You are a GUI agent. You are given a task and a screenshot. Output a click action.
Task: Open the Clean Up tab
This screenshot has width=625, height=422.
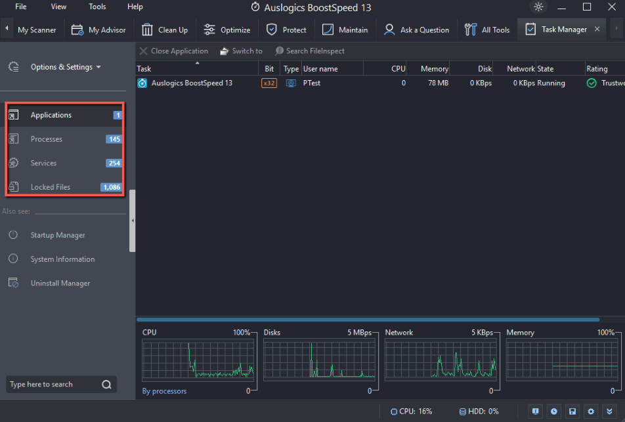coord(165,30)
